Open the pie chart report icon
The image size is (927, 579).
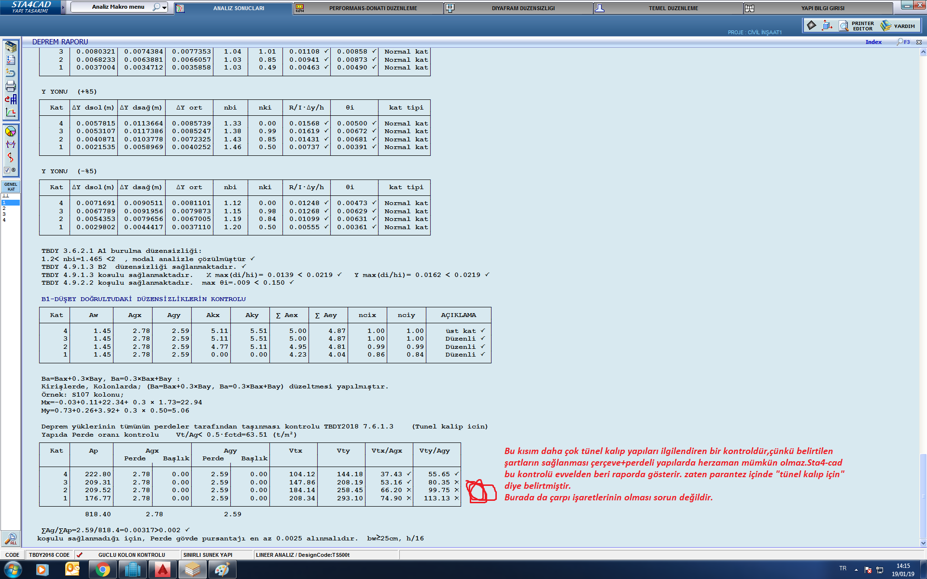point(11,131)
